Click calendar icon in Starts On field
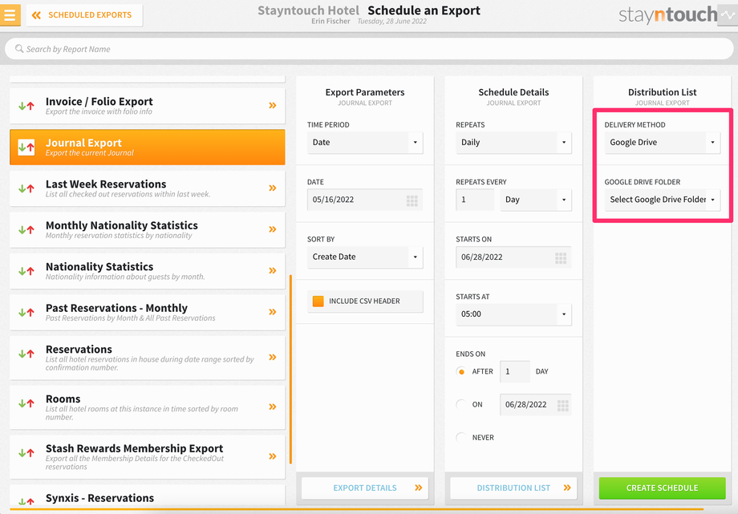The image size is (738, 514). tap(561, 258)
